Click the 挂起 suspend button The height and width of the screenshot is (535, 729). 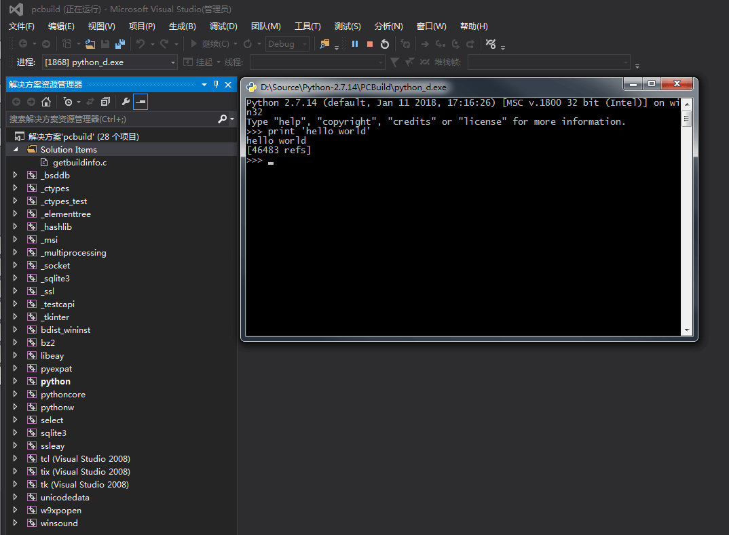(198, 62)
